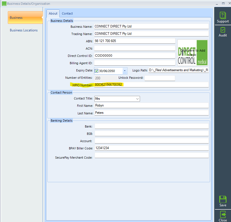
Task: Select Business Locations in the left panel
Action: [24, 30]
